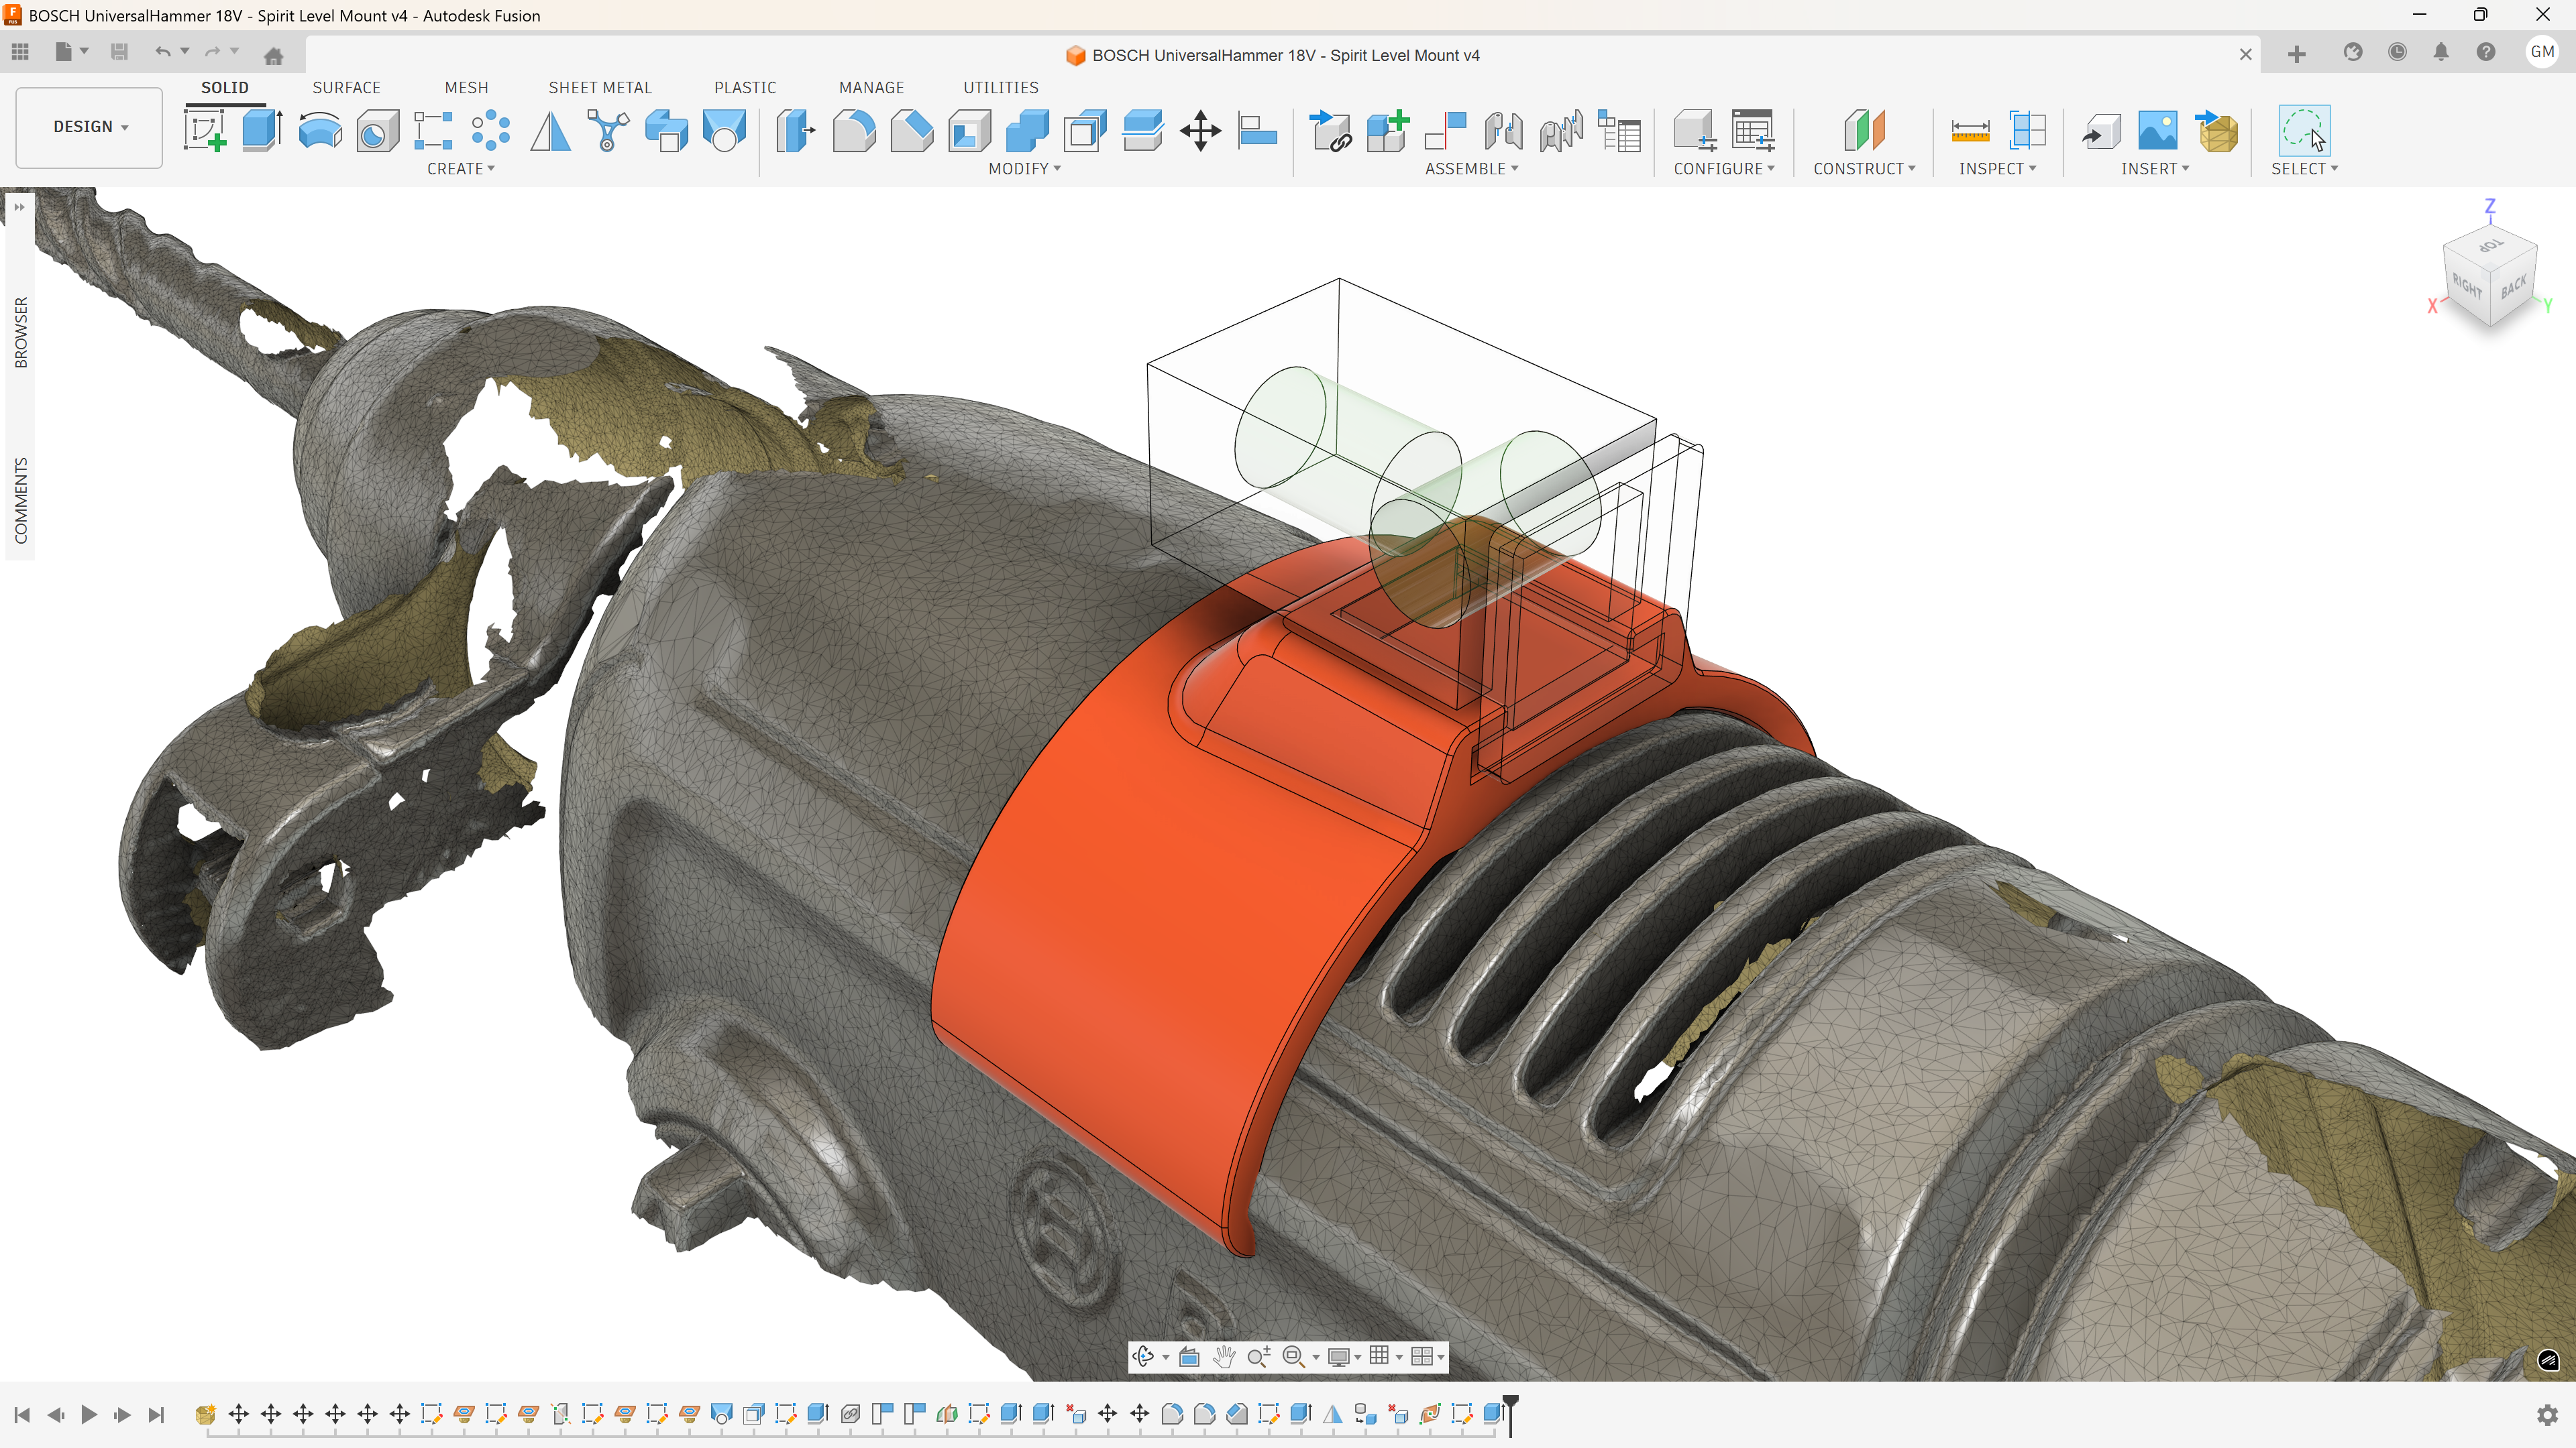Expand the CONSTRUCT dropdown menu
The width and height of the screenshot is (2576, 1448).
1864,169
